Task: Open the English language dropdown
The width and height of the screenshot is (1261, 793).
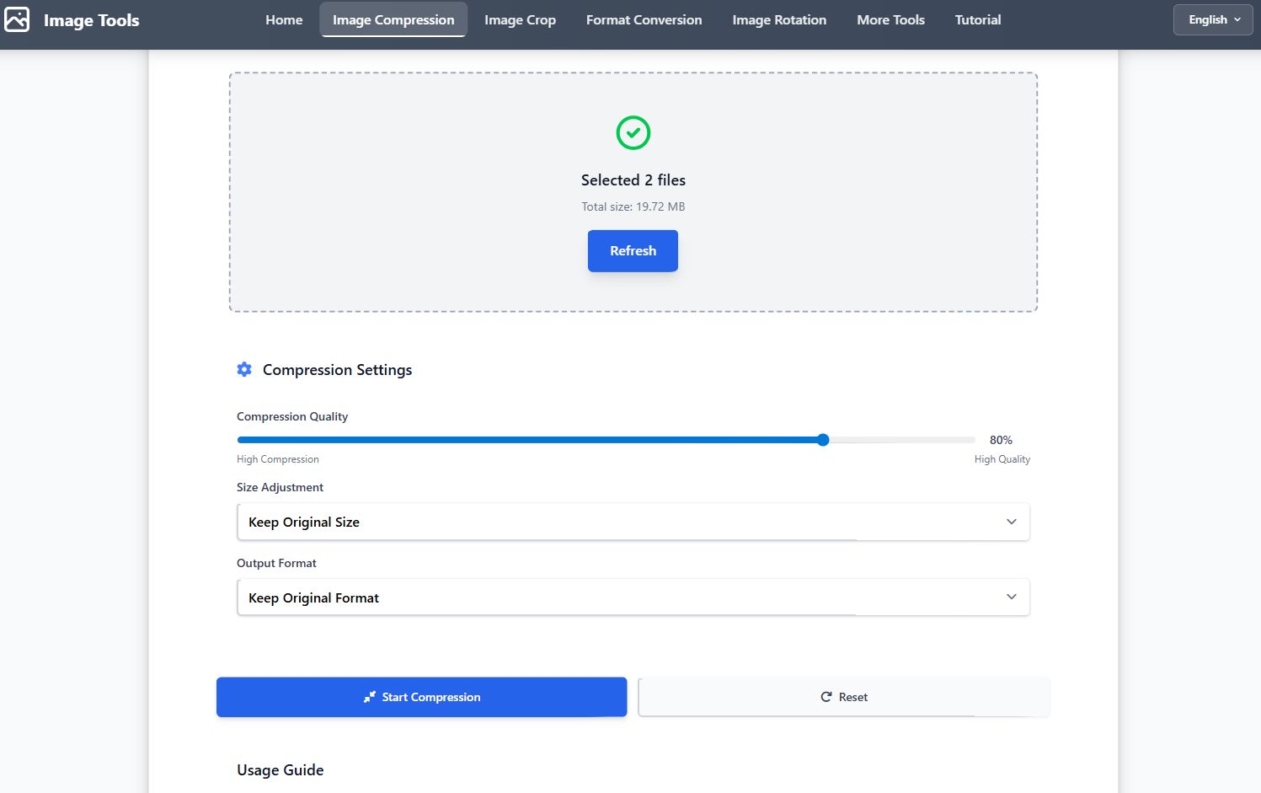Action: [x=1213, y=19]
